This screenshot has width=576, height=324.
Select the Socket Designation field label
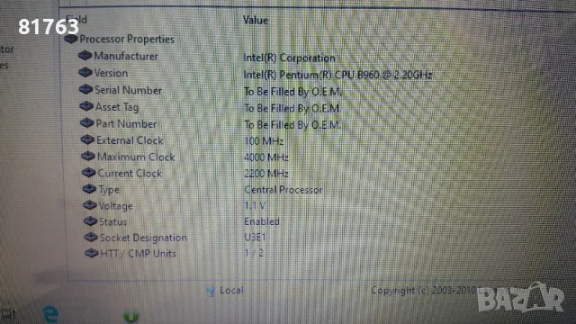coord(144,238)
